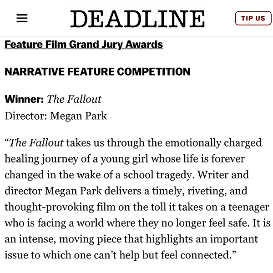Click the NARRATIVE FEATURE COMPETITION heading

97,71
